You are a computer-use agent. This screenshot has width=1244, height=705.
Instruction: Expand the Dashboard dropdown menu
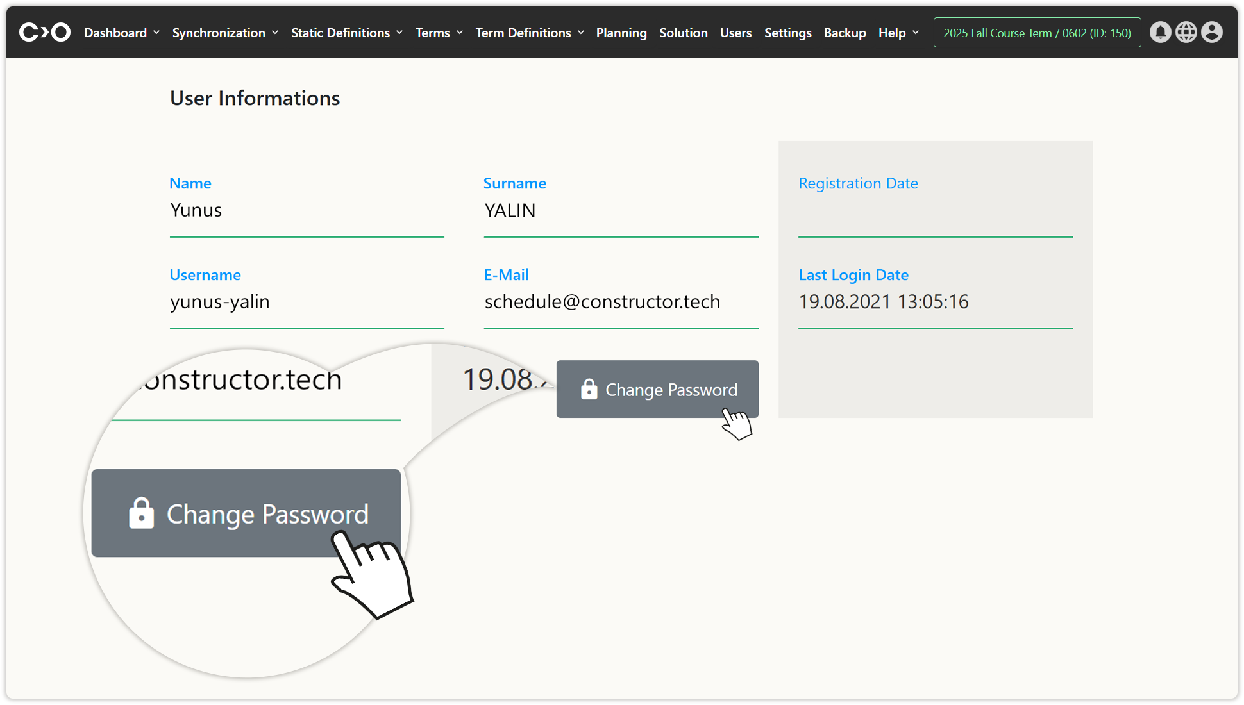(x=121, y=33)
